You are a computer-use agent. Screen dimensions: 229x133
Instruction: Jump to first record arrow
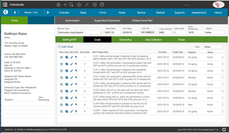pyautogui.click(x=15, y=12)
